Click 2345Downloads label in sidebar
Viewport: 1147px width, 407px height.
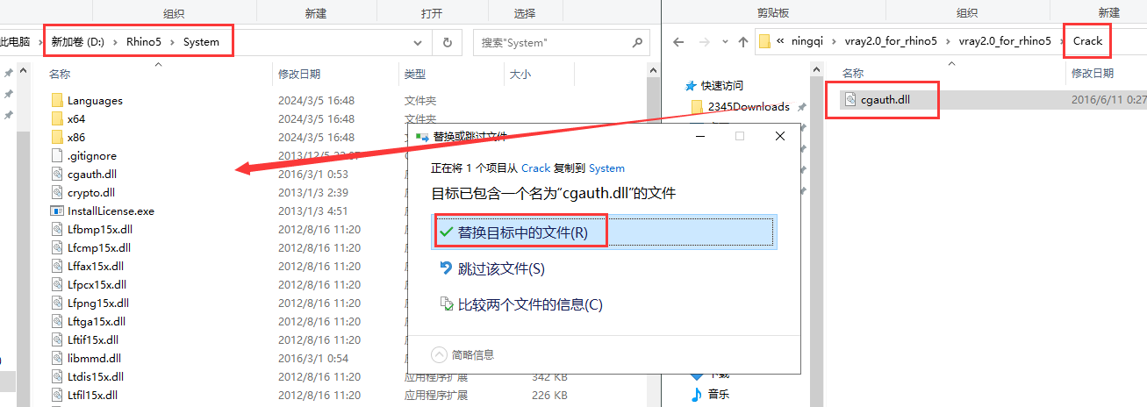pyautogui.click(x=749, y=106)
